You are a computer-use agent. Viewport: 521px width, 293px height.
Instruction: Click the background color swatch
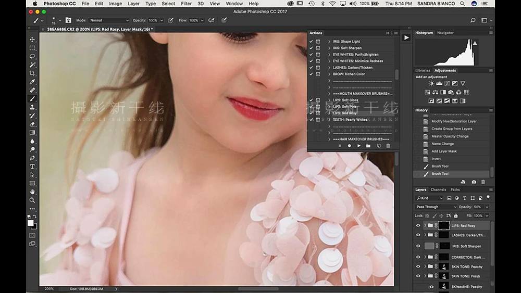35,227
